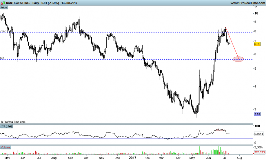The height and width of the screenshot is (160, 266).
Task: Click the 5.6 support line label
Action: [x=2, y=58]
